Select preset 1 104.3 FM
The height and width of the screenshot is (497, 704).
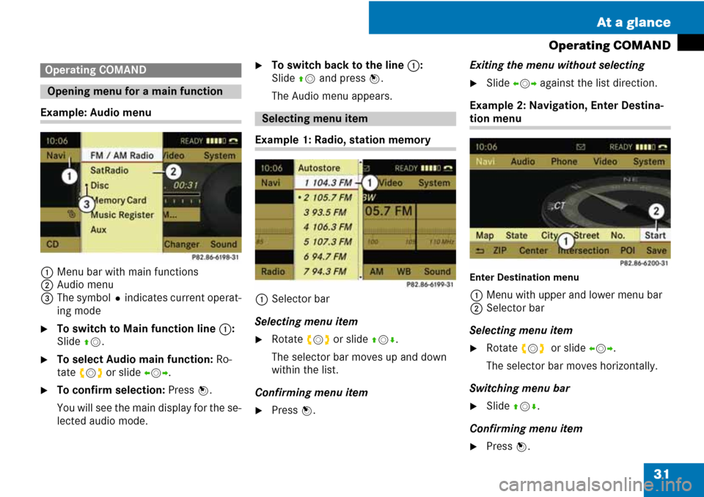328,183
